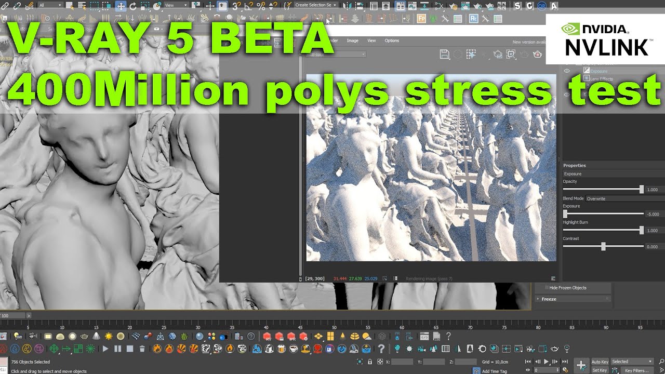Open the All selection filter dropdown
665x374 pixels.
tap(50, 5)
